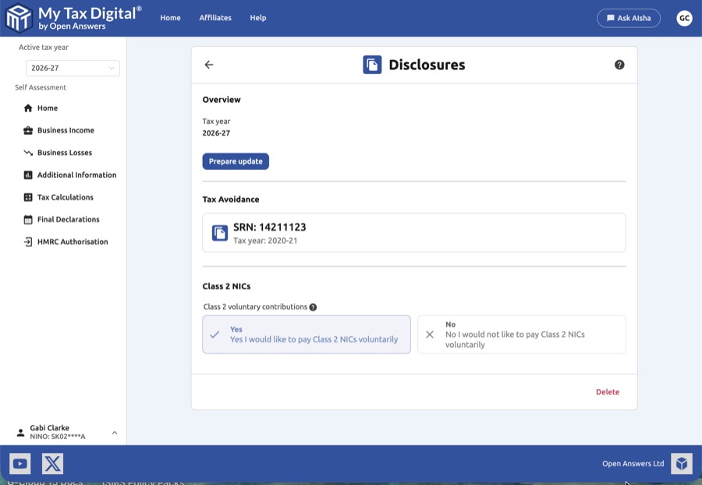The height and width of the screenshot is (485, 702).
Task: Open the Disclosures help question mark
Action: click(619, 65)
